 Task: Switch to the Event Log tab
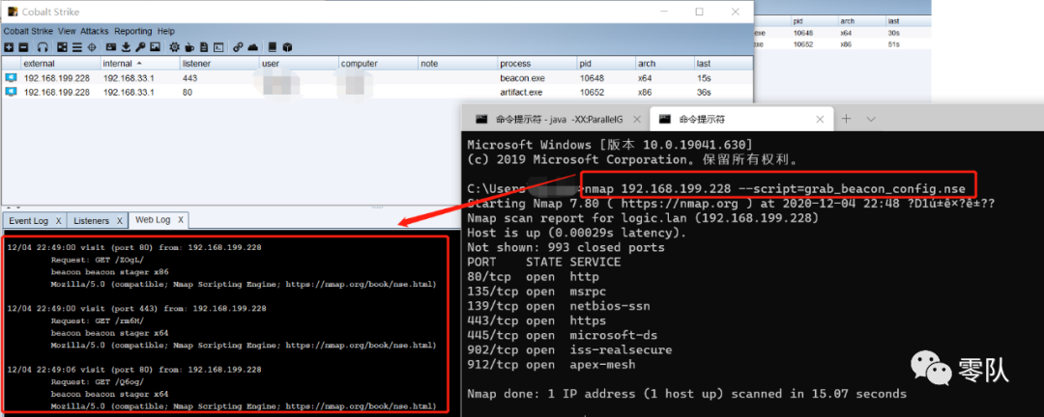(28, 220)
